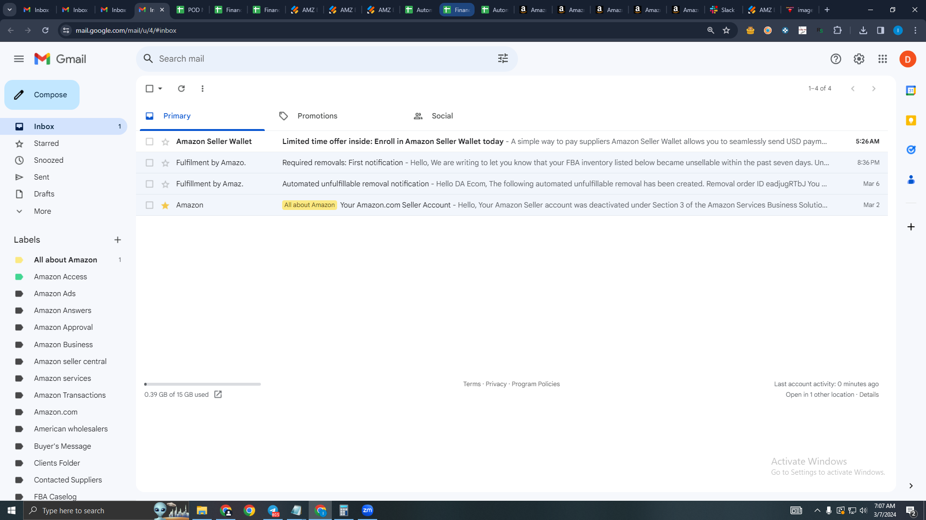
Task: Open the Privacy link
Action: pyautogui.click(x=496, y=384)
